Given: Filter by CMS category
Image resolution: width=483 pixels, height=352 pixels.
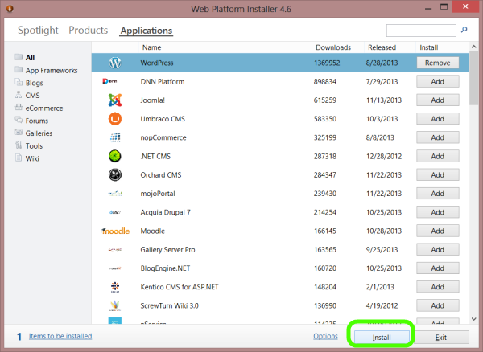Looking at the screenshot, I should pyautogui.click(x=33, y=96).
